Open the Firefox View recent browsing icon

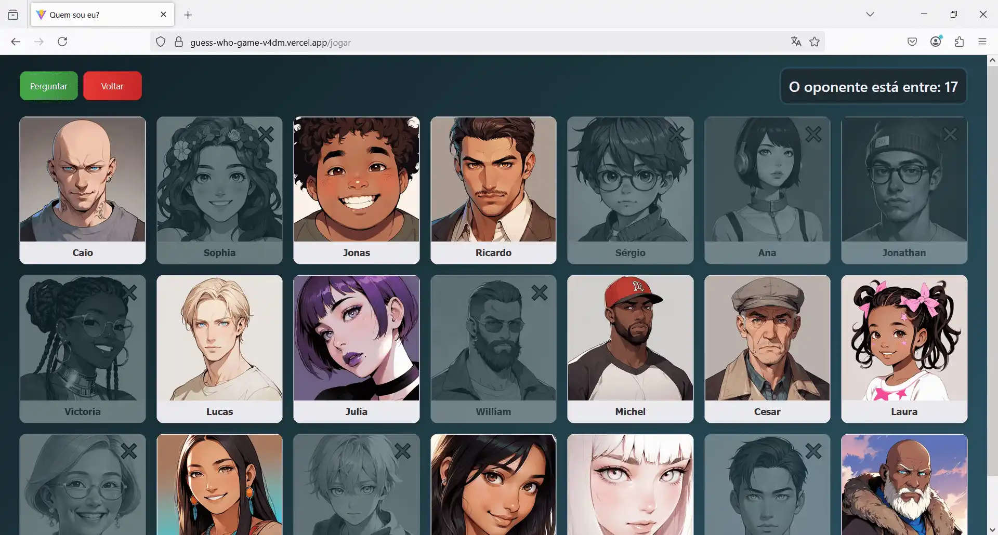pyautogui.click(x=13, y=15)
